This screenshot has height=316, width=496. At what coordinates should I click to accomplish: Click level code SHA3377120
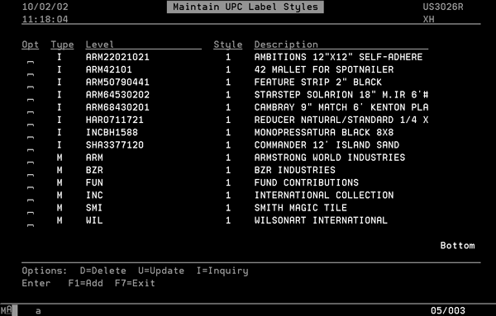pyautogui.click(x=115, y=145)
